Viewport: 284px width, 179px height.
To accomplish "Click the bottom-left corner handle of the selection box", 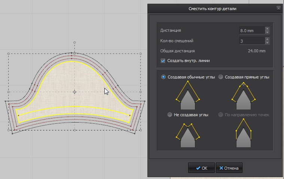I will (9, 130).
